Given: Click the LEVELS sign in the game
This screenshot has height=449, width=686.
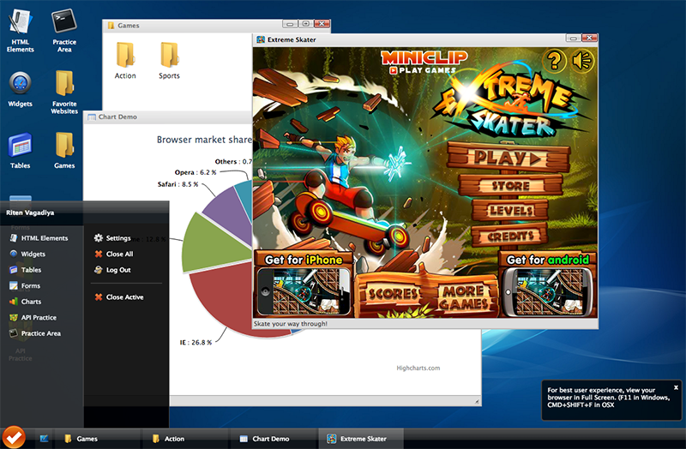Looking at the screenshot, I should (510, 211).
